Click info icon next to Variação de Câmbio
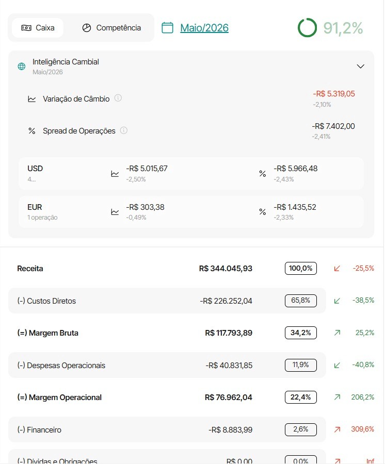 (118, 98)
